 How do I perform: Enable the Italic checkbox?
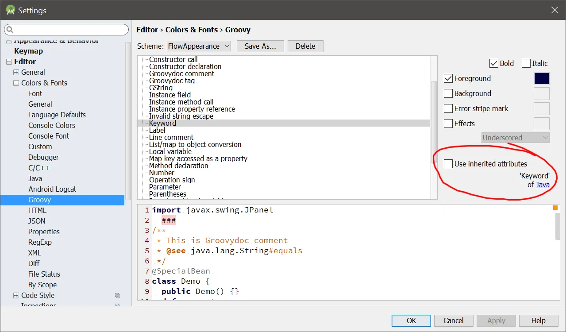coord(526,63)
